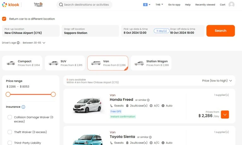Viewport: 242px width, 145px height.
Task: Click minimum price slider handle
Action: coord(8,94)
